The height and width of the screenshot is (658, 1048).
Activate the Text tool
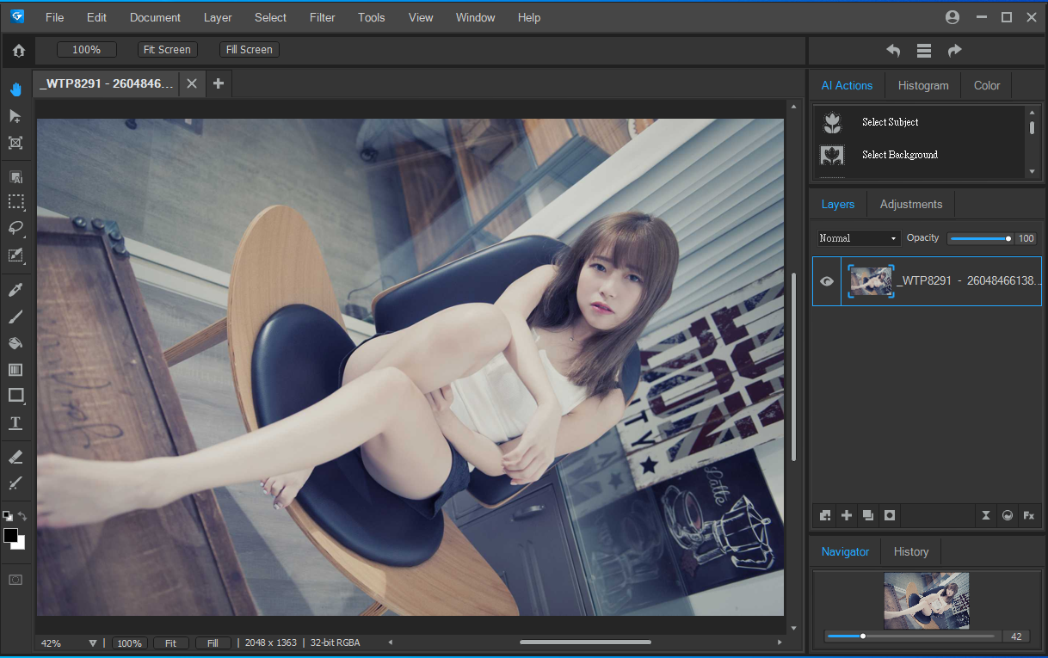(15, 423)
